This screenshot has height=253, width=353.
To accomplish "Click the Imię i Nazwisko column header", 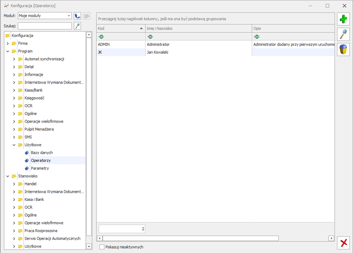I will pyautogui.click(x=198, y=28).
